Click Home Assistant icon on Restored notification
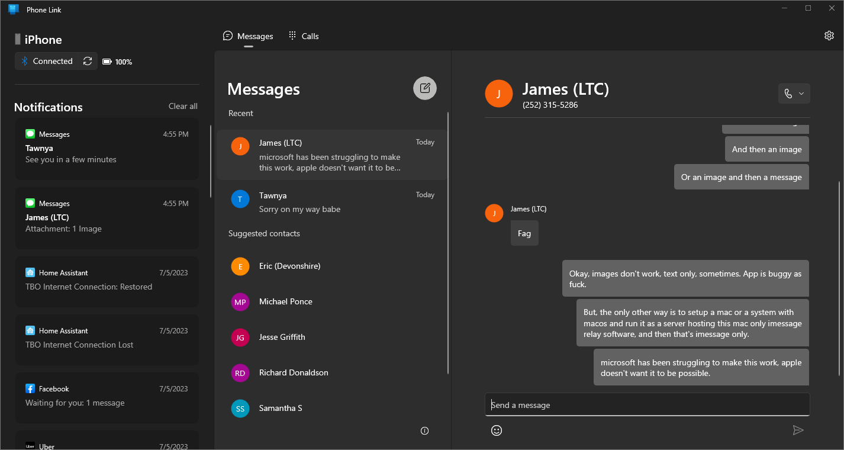The width and height of the screenshot is (844, 450). (30, 272)
